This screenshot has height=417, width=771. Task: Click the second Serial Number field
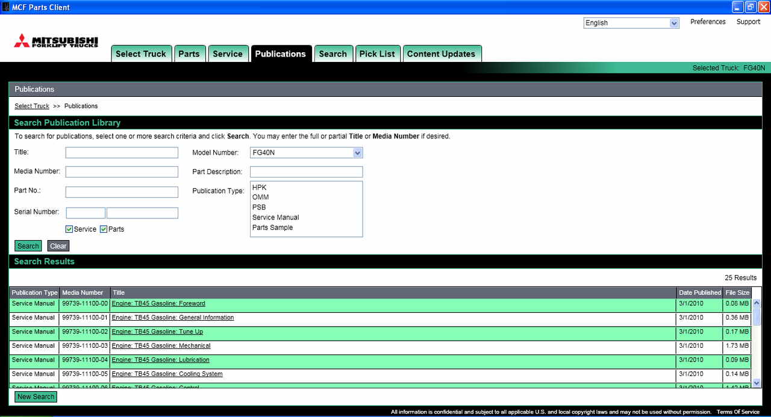click(x=142, y=213)
